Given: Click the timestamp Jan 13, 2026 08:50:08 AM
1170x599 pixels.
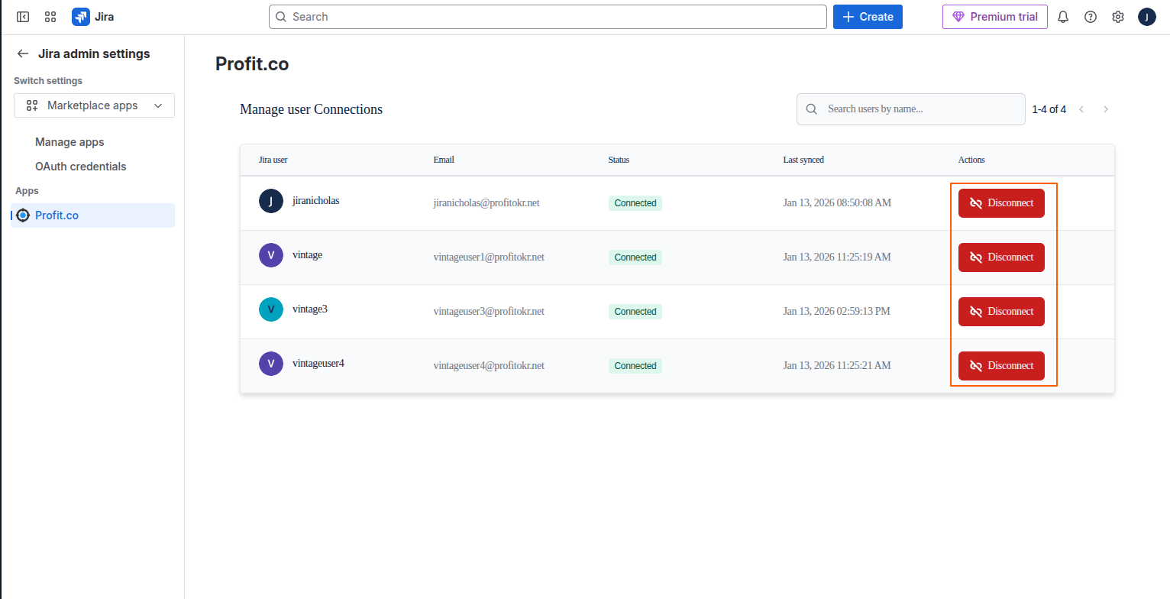Looking at the screenshot, I should click(837, 203).
